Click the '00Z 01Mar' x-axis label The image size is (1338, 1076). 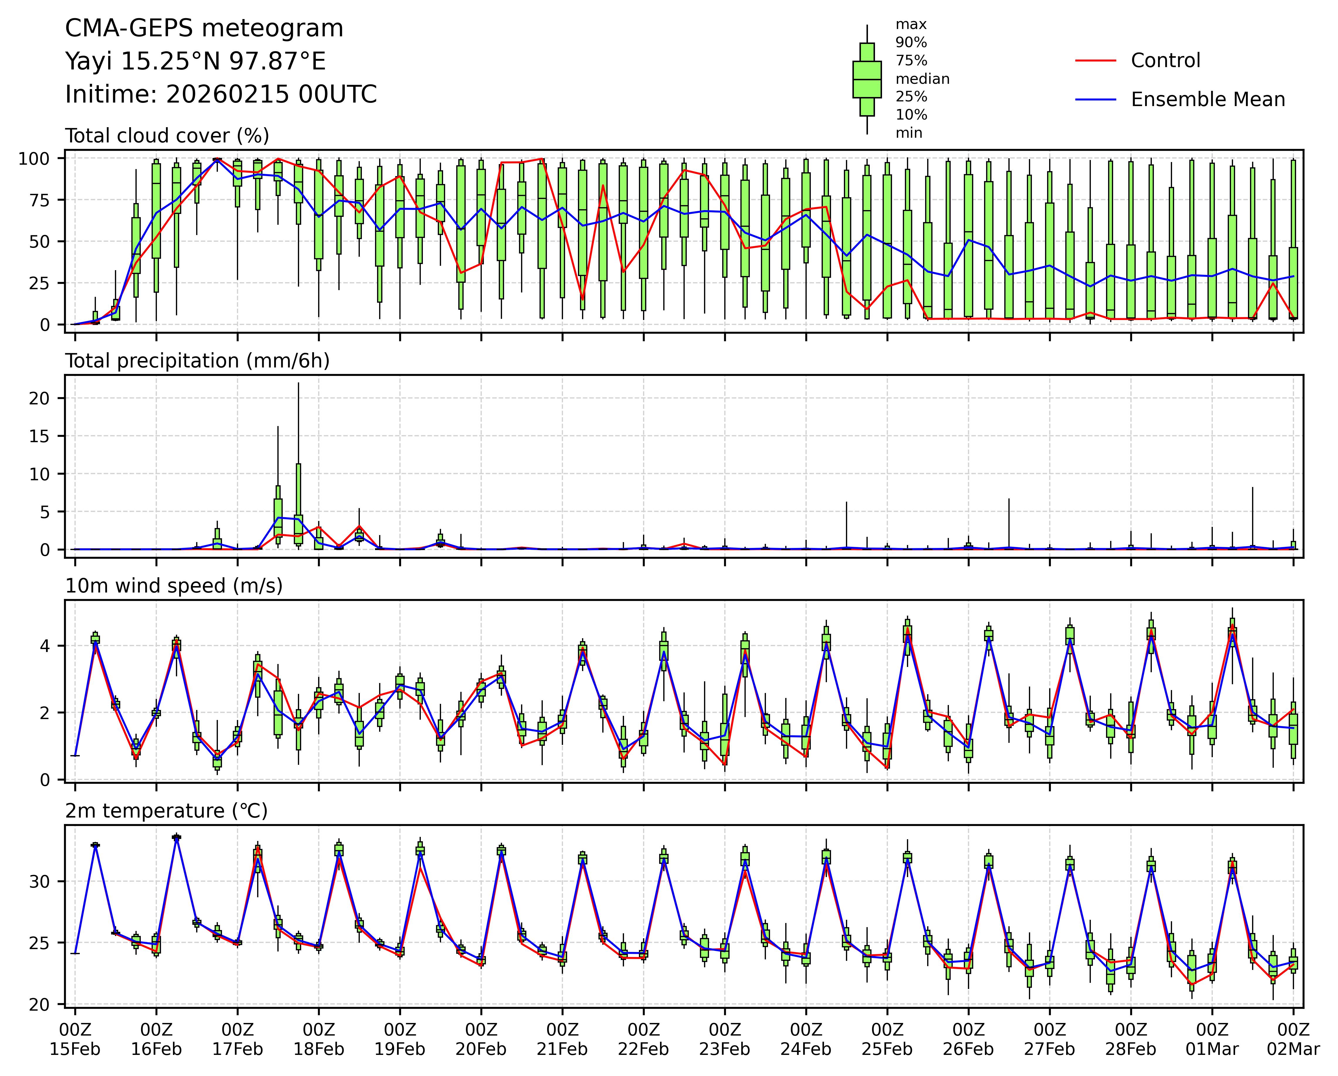click(x=1212, y=1040)
